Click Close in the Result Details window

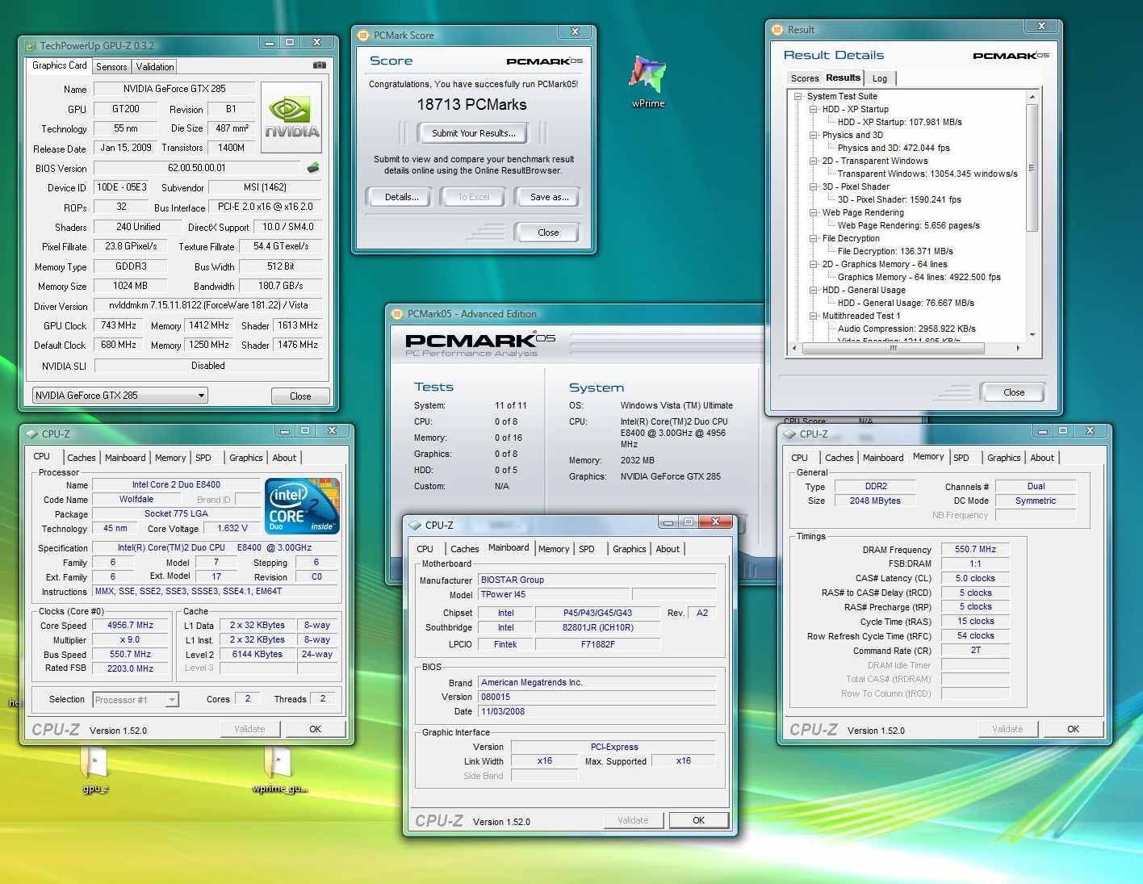point(1014,392)
